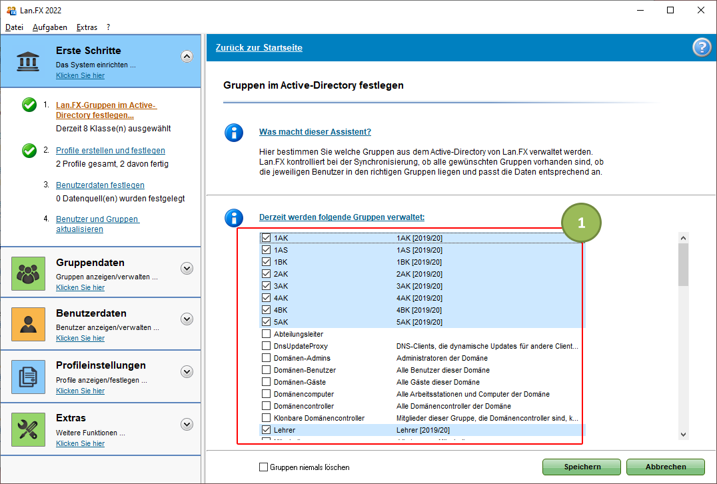The image size is (717, 484).
Task: Open the ? help menu
Action: pos(109,27)
